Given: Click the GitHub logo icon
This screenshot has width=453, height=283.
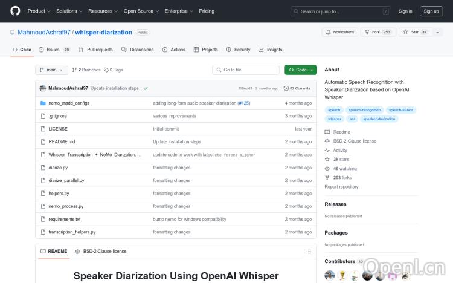Looking at the screenshot, I should tap(15, 11).
